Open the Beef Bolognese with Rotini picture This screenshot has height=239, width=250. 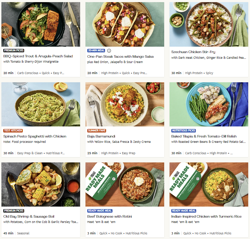pos(125,185)
